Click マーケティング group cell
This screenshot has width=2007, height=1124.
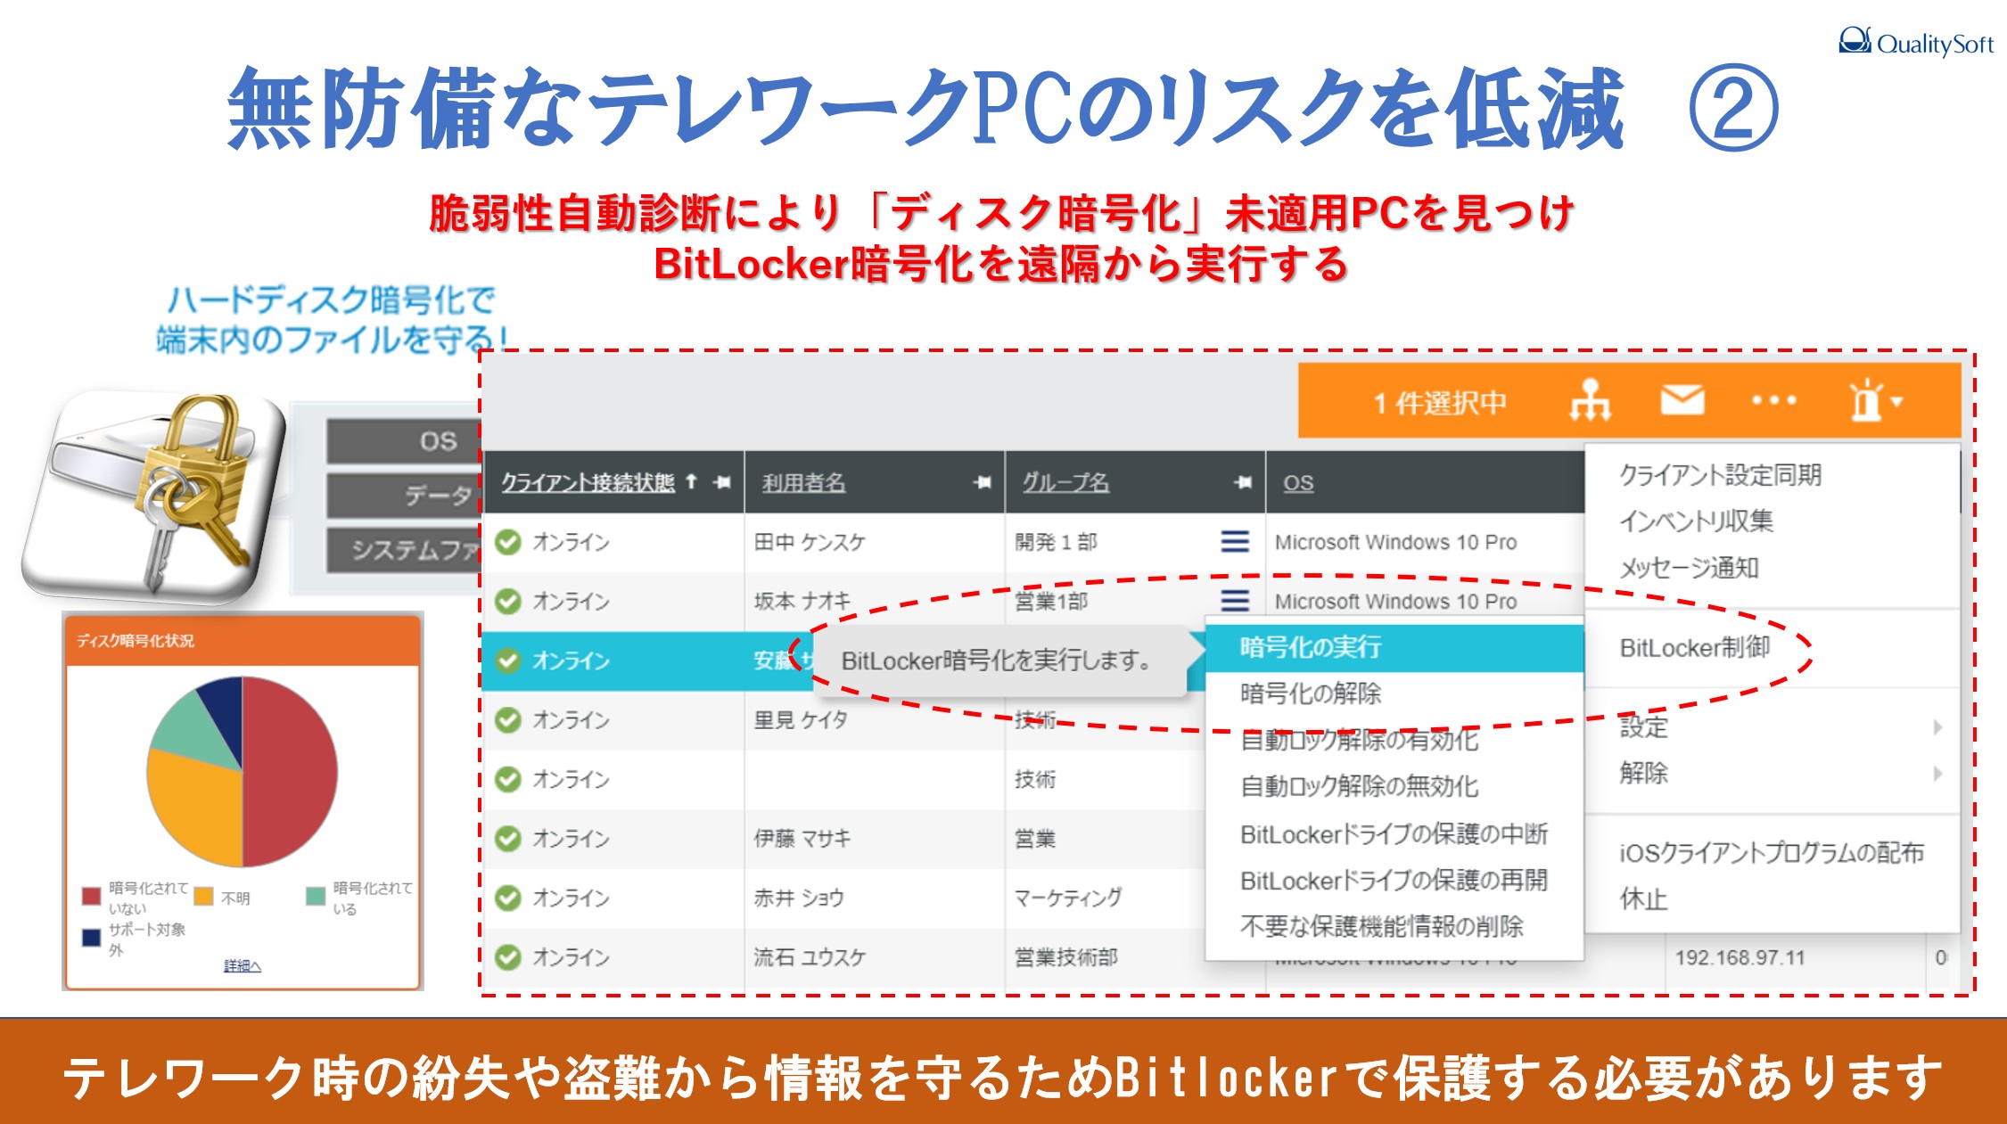1068,898
